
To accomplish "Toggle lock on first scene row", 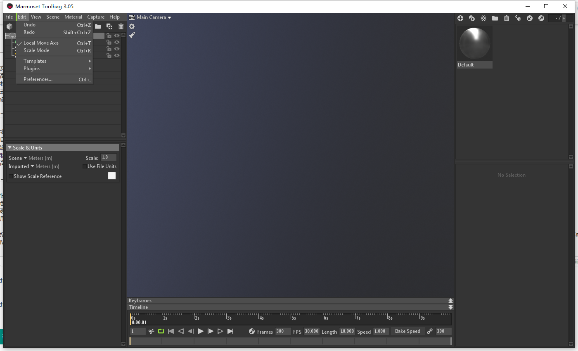I will [x=109, y=36].
